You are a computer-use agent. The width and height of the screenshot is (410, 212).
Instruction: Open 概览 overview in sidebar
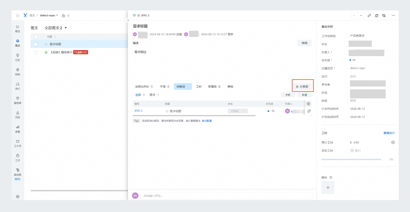click(18, 28)
